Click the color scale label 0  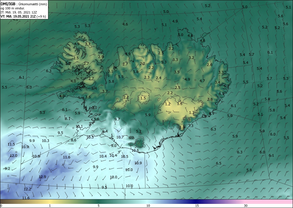[x=1, y=206]
